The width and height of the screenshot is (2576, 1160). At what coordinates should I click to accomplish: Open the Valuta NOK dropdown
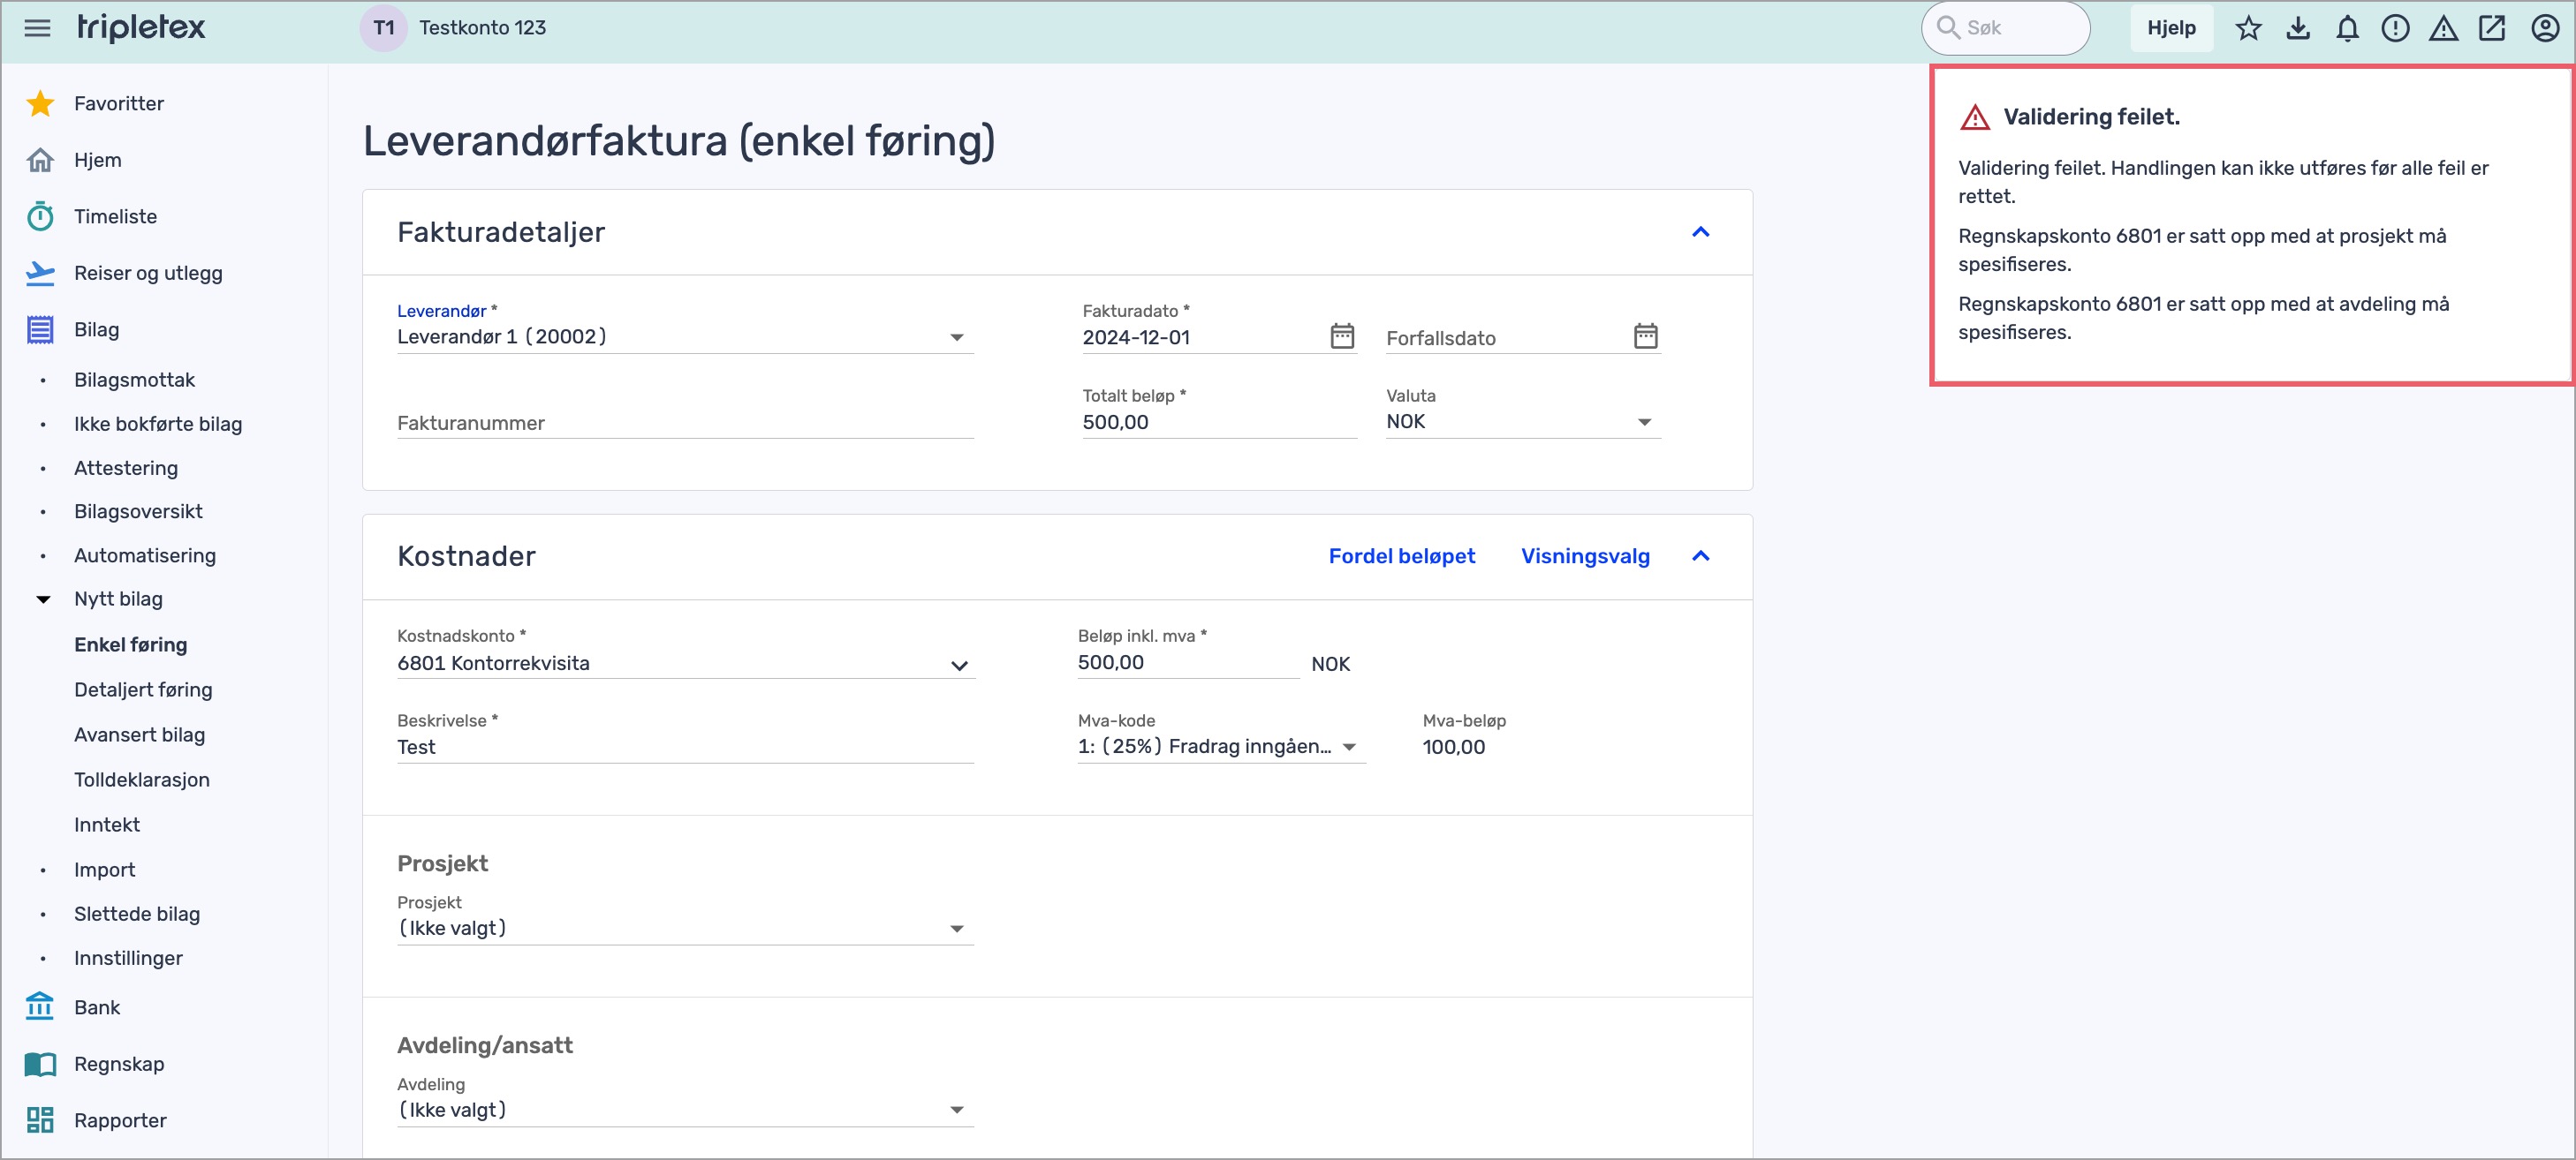pyautogui.click(x=1523, y=422)
